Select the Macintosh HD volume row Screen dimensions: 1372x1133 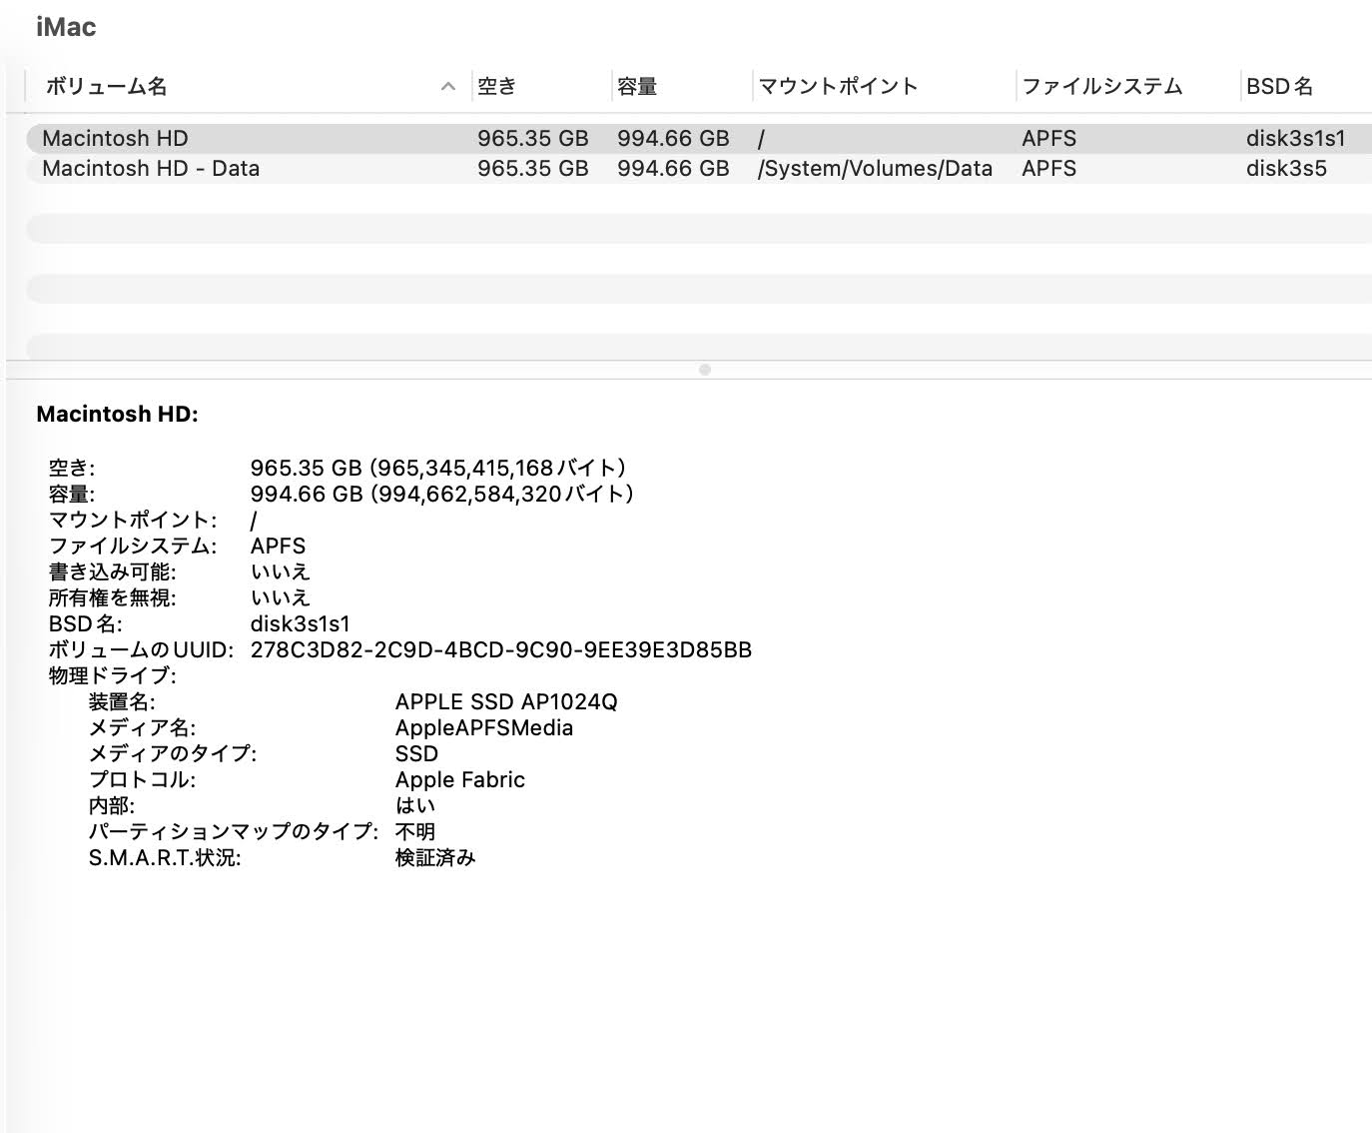pos(698,138)
